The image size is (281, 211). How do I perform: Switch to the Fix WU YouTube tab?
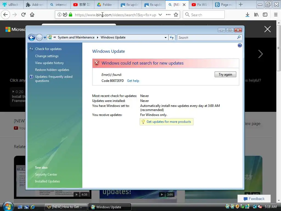click(201, 5)
